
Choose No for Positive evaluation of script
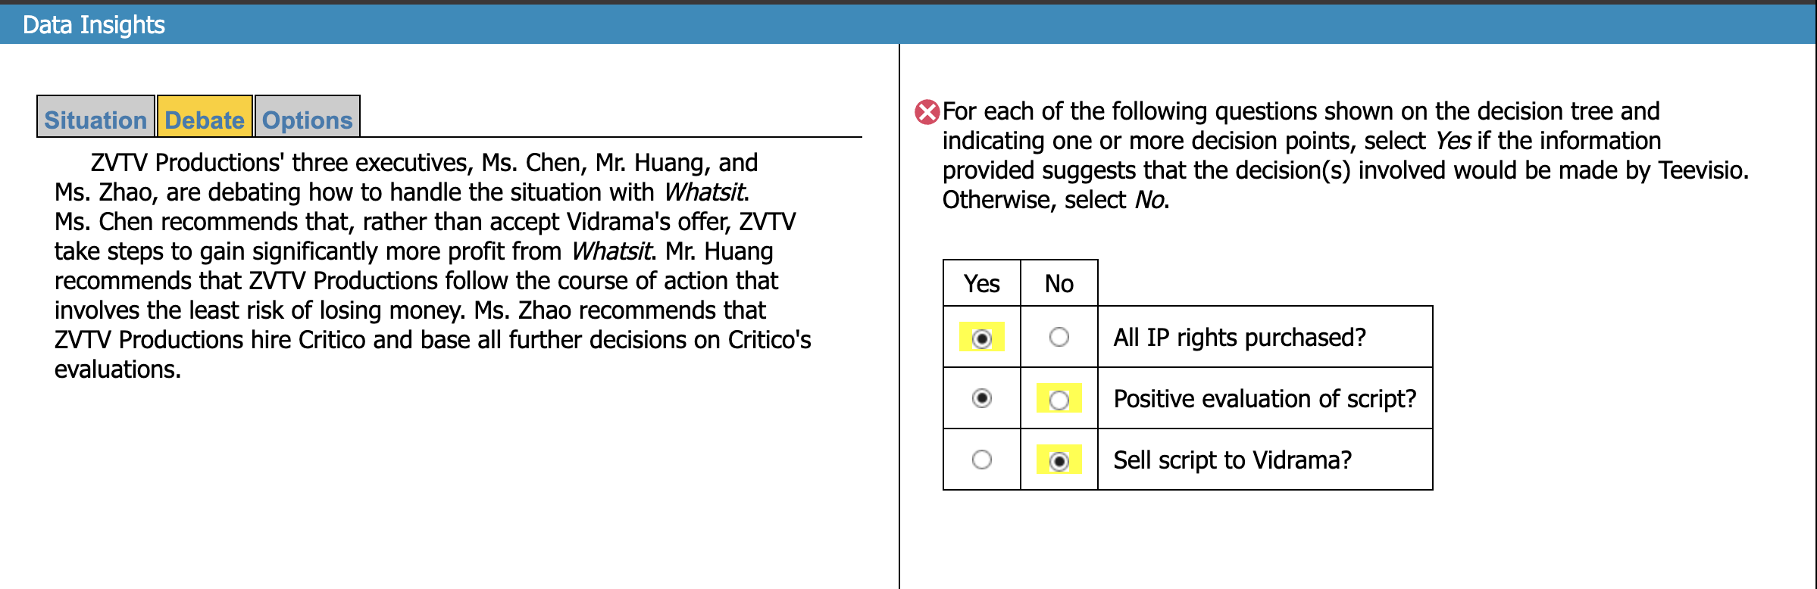click(1059, 399)
